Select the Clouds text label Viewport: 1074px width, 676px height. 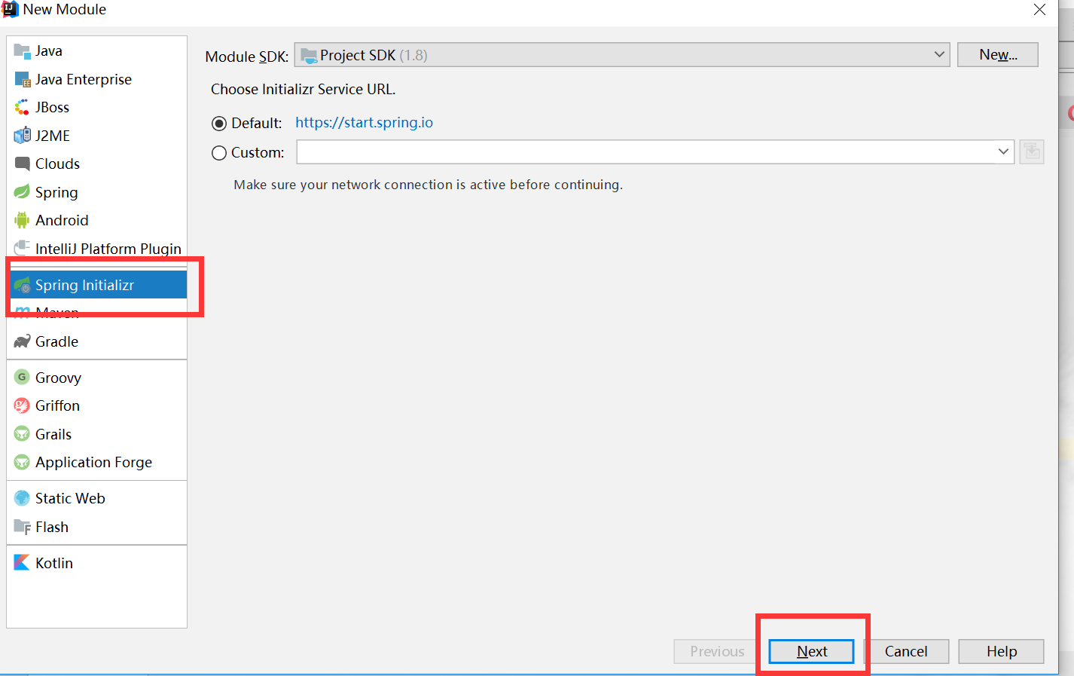click(57, 164)
